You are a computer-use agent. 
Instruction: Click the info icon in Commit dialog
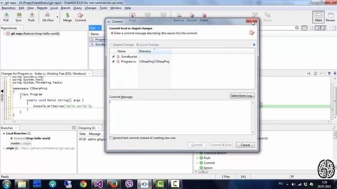point(254,45)
